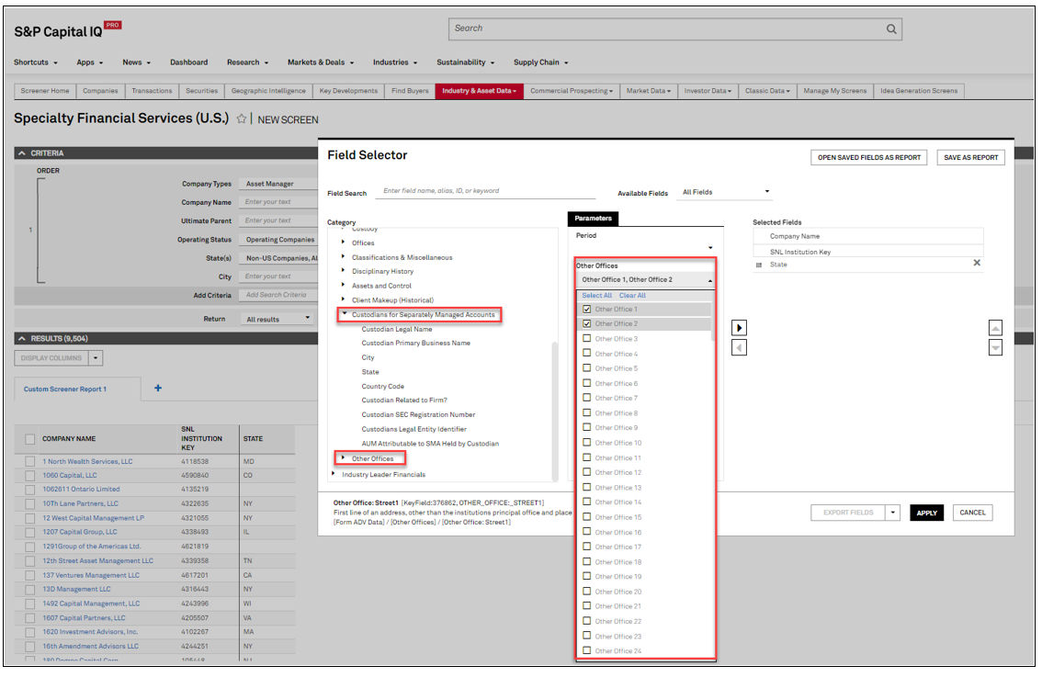Image resolution: width=1042 pixels, height=677 pixels.
Task: Select the Other Office 10 checkbox
Action: 587,443
